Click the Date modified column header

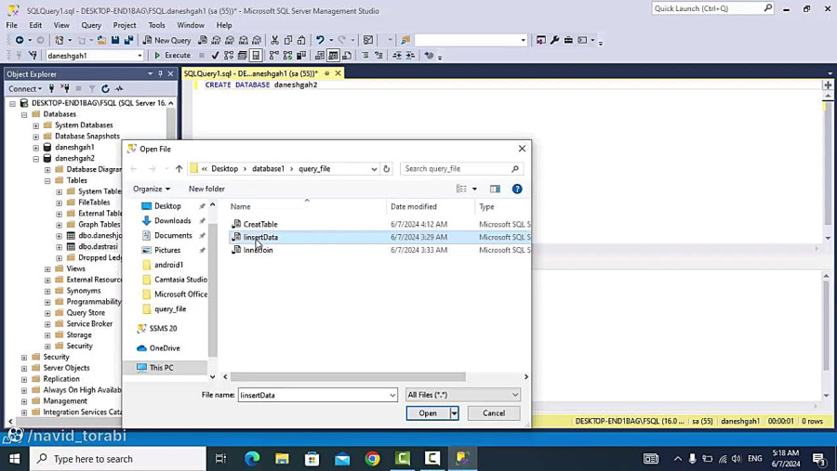pyautogui.click(x=414, y=206)
